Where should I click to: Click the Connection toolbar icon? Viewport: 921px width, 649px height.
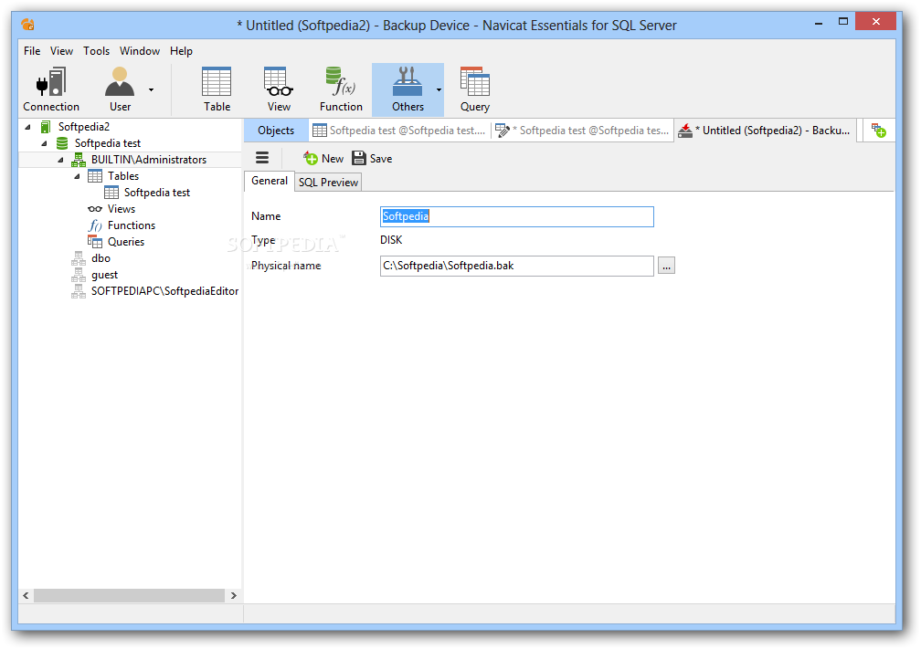pyautogui.click(x=51, y=89)
